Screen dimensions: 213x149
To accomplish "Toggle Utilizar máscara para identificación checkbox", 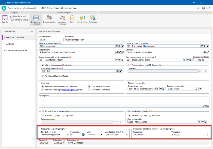I will (x=43, y=65).
